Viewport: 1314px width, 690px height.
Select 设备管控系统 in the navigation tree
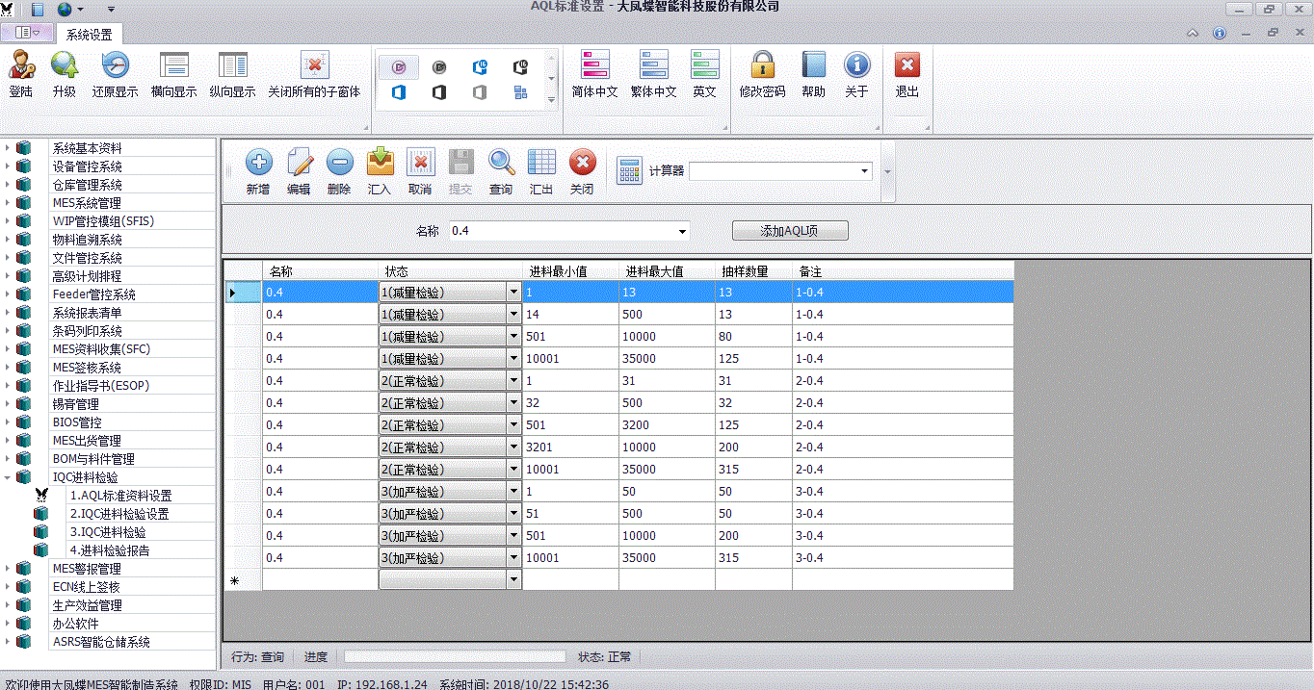pos(88,166)
